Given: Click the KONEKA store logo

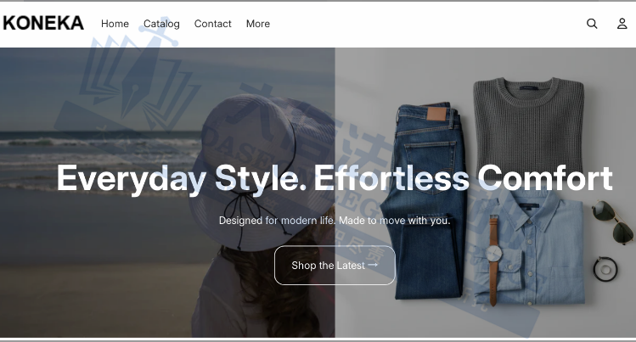Looking at the screenshot, I should click(43, 24).
